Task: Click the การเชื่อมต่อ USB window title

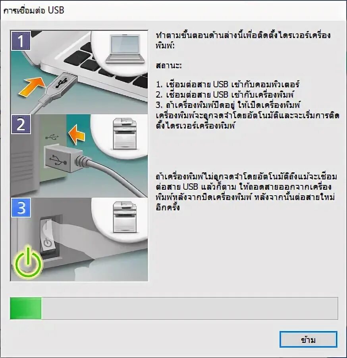Action: tap(34, 10)
